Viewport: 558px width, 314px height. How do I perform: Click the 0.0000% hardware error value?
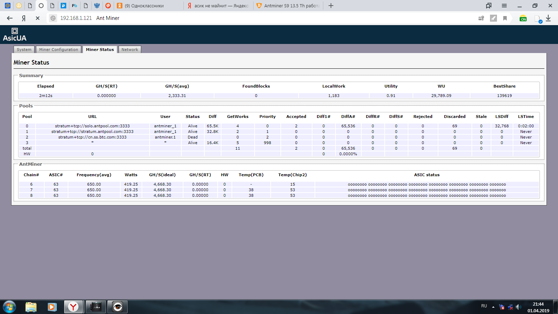click(x=348, y=154)
